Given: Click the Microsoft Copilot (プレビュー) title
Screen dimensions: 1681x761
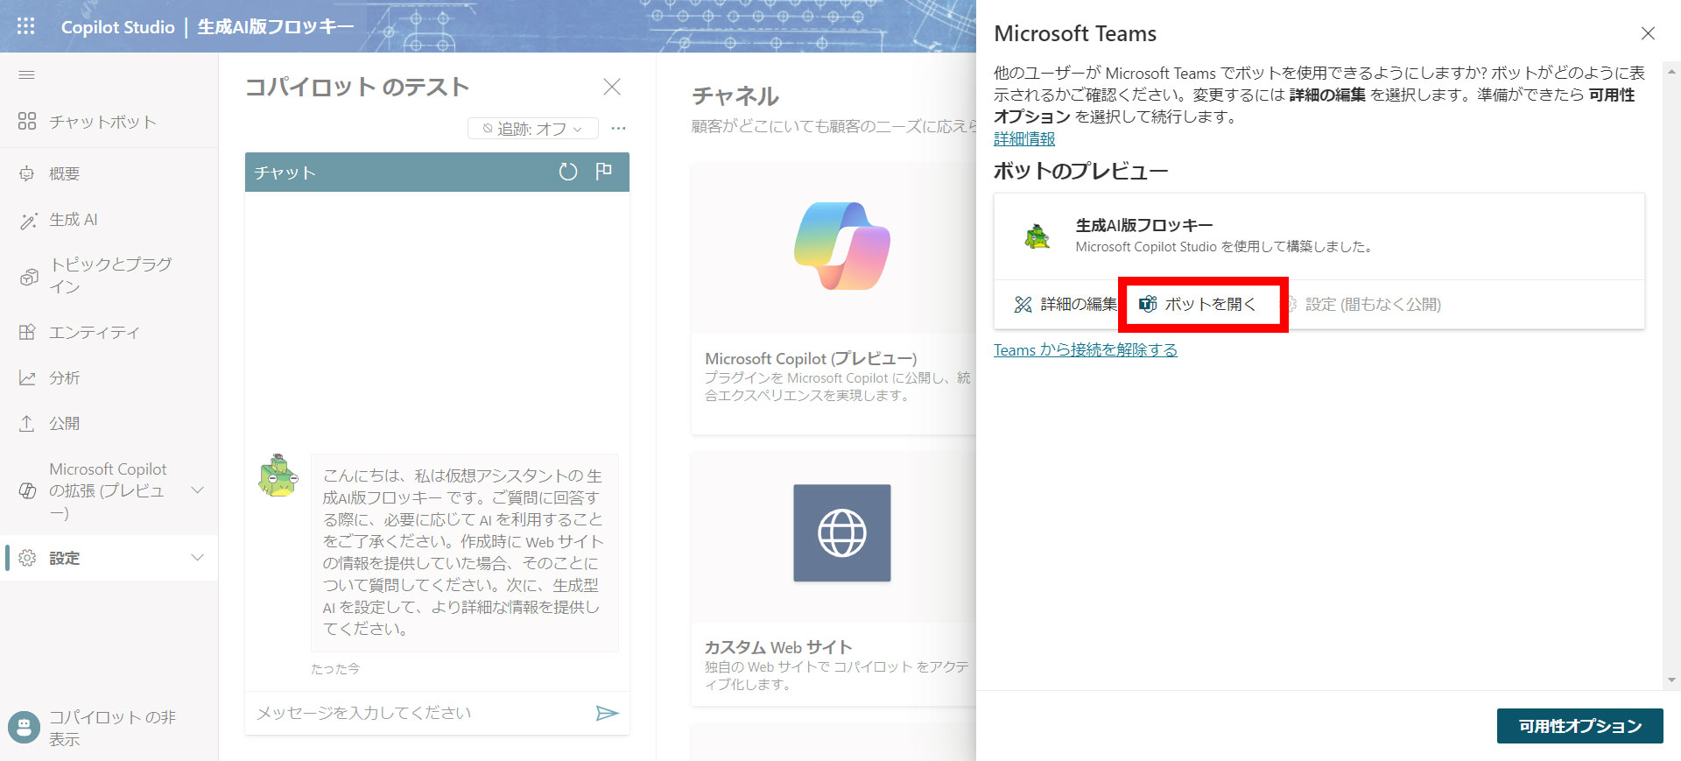Looking at the screenshot, I should click(811, 359).
